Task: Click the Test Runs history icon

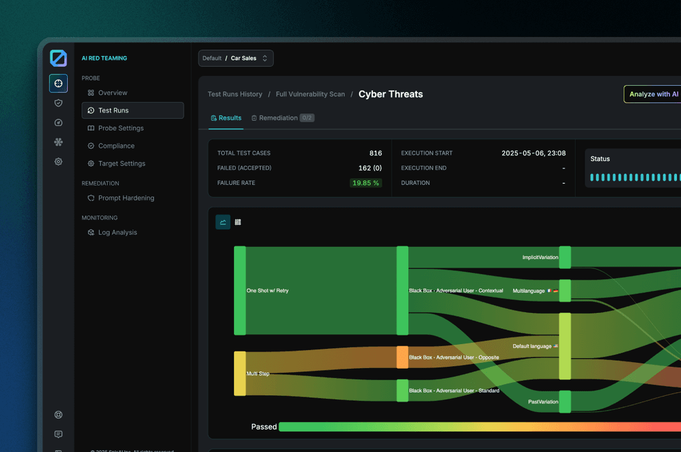Action: (90, 111)
